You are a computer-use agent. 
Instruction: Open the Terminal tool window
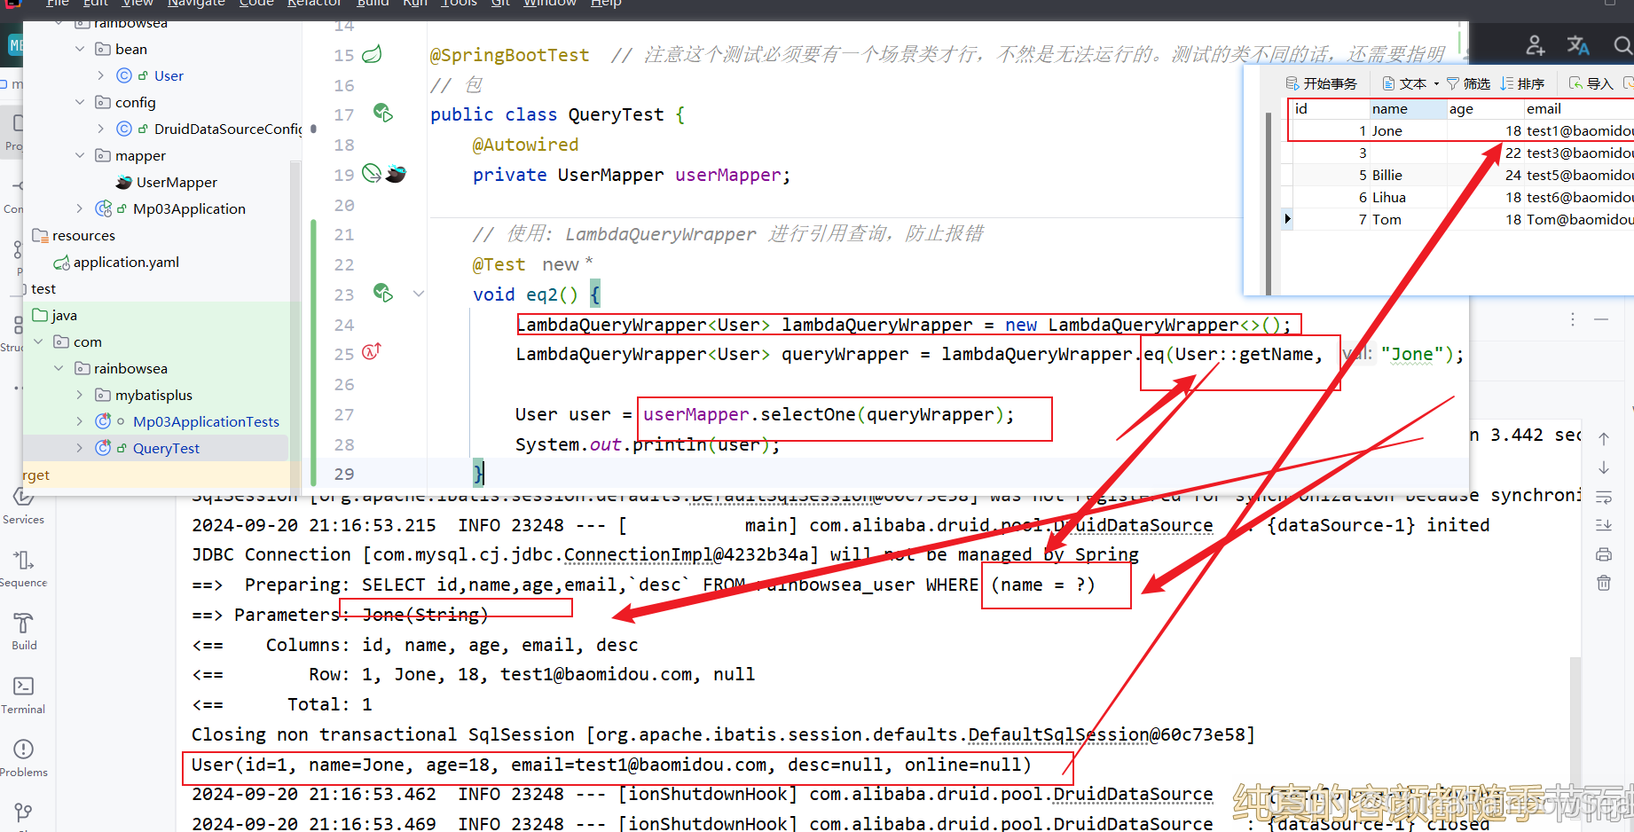click(x=23, y=695)
